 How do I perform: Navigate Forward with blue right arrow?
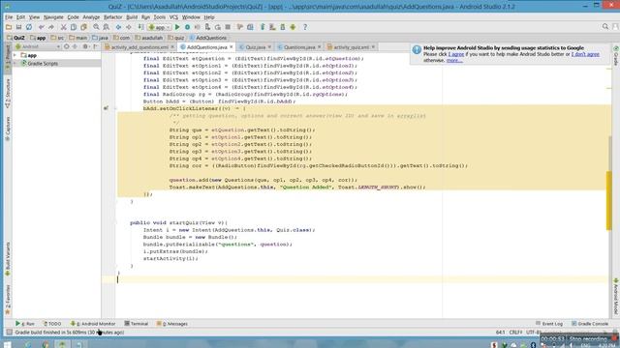[x=129, y=27]
